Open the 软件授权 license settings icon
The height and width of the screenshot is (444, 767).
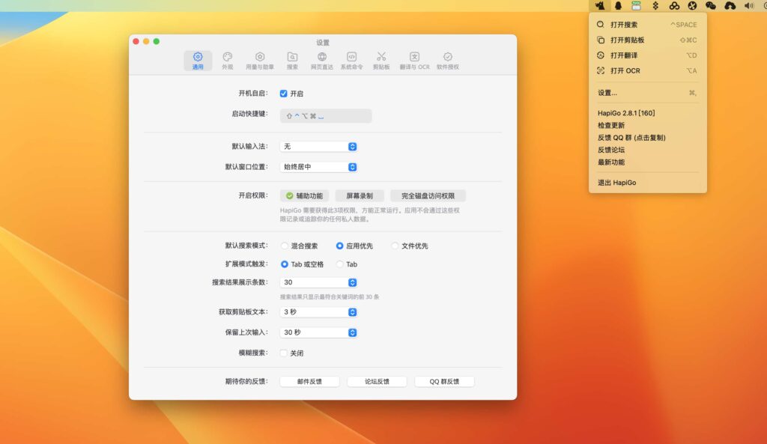point(447,60)
